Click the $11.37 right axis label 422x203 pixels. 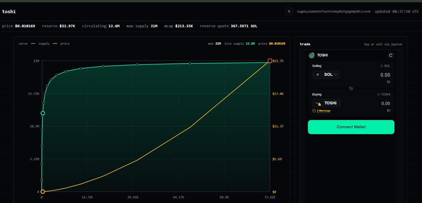click(x=278, y=126)
